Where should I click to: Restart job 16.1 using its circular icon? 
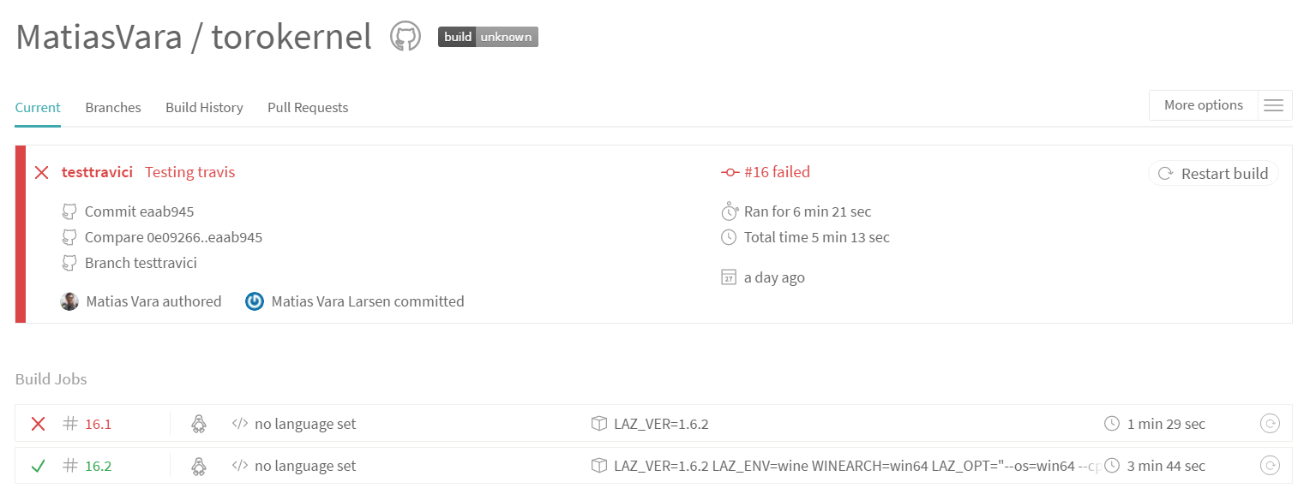1270,424
